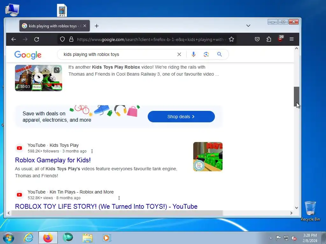Click the Show desktop button at taskbar end
326x244 pixels.
pyautogui.click(x=324, y=238)
